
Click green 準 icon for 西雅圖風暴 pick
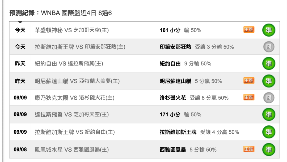point(269,150)
